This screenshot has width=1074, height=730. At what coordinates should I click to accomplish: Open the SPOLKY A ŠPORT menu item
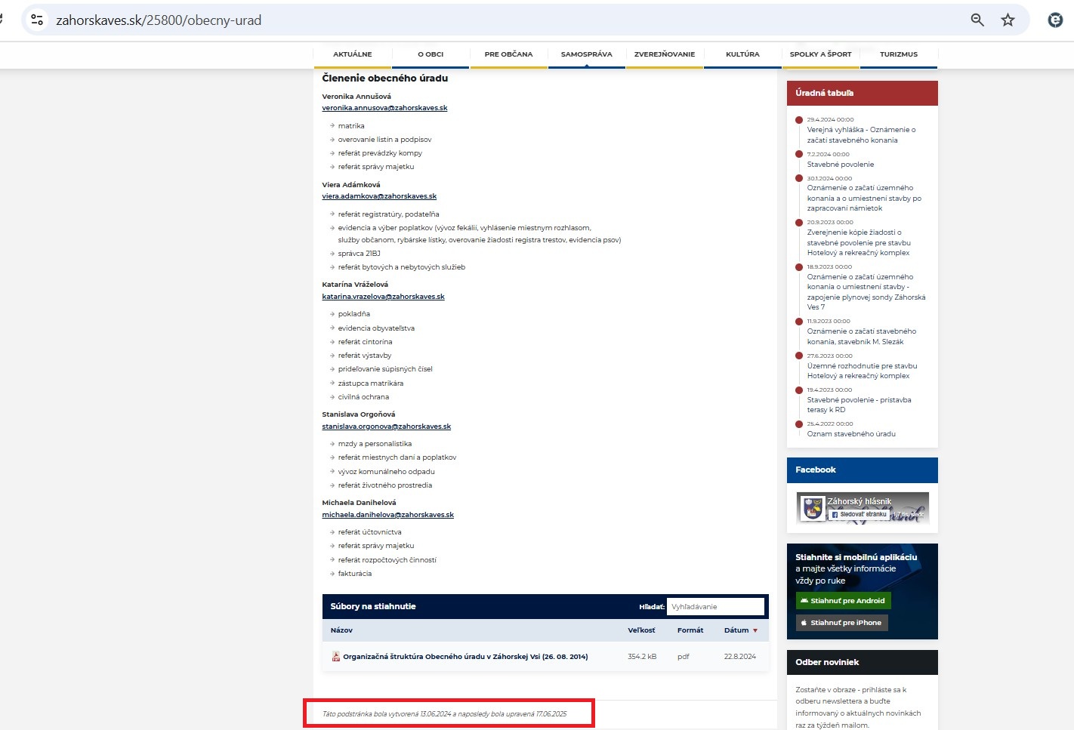820,54
